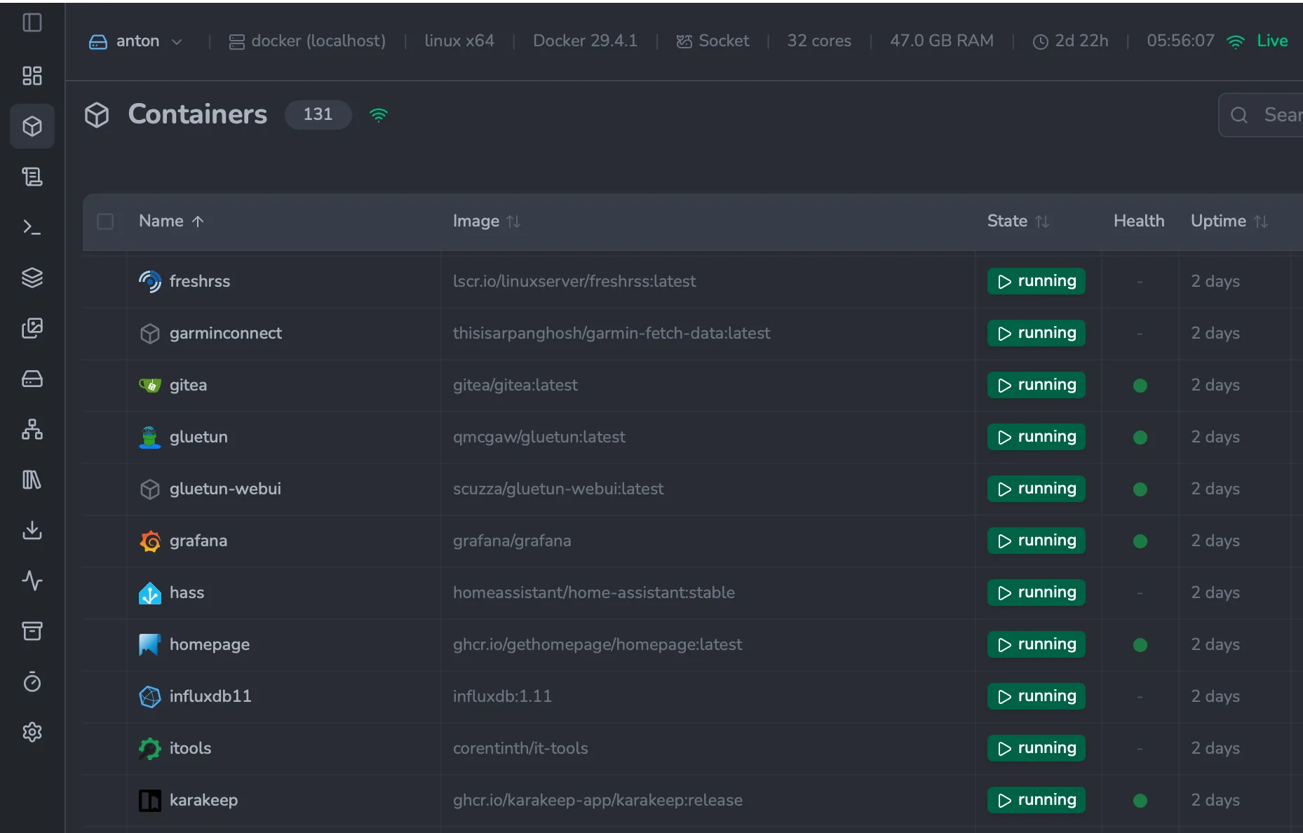
Task: Click the garminconnect generic cube icon
Action: pyautogui.click(x=150, y=333)
